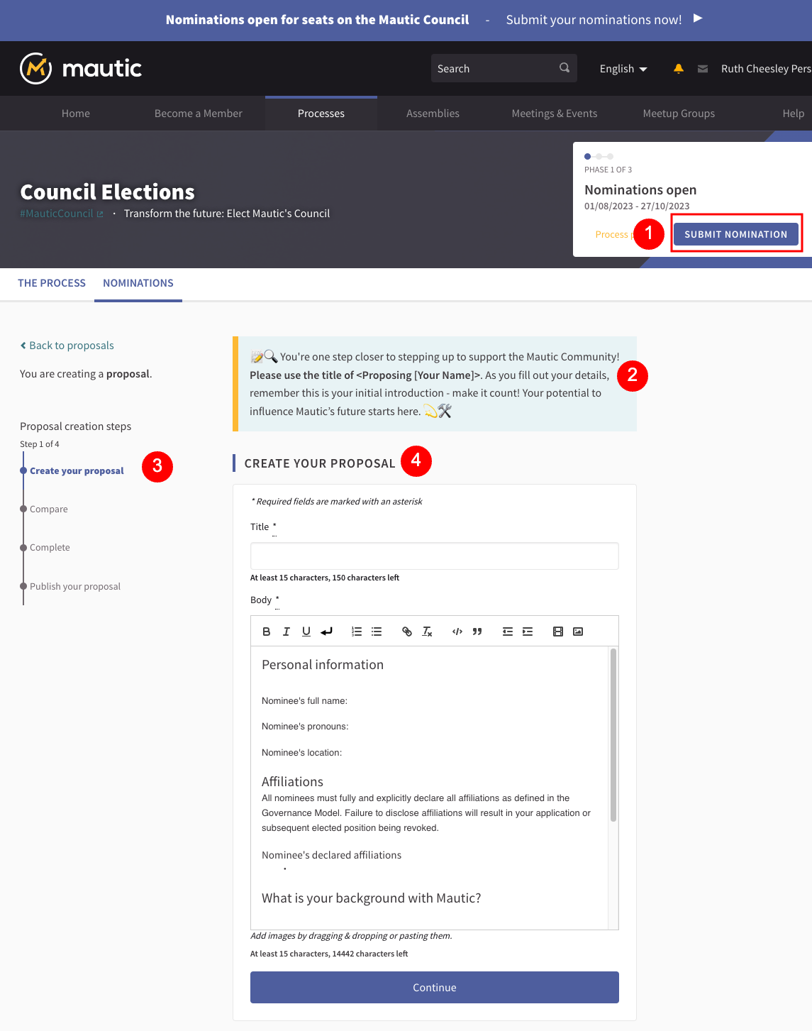Click the insert image icon
The width and height of the screenshot is (812, 1031).
578,632
